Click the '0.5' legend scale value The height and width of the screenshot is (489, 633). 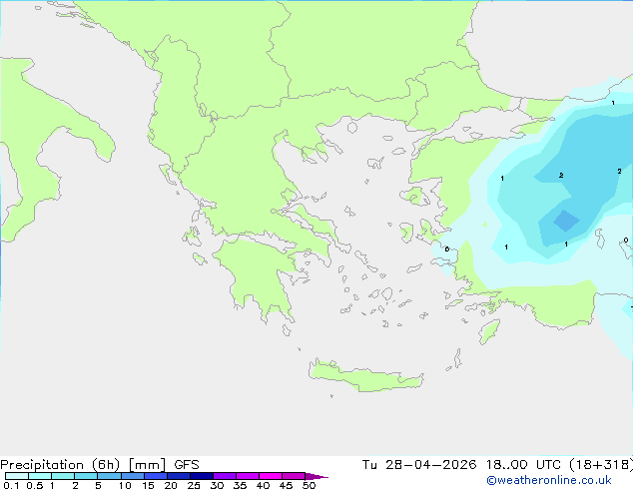pos(35,485)
